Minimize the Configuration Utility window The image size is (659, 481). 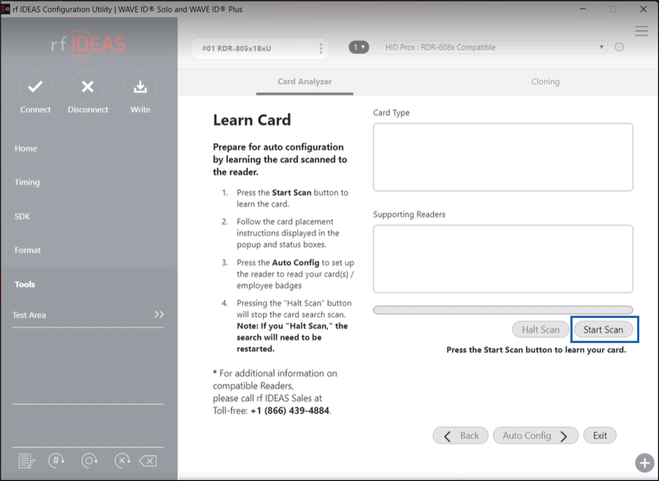pyautogui.click(x=583, y=9)
